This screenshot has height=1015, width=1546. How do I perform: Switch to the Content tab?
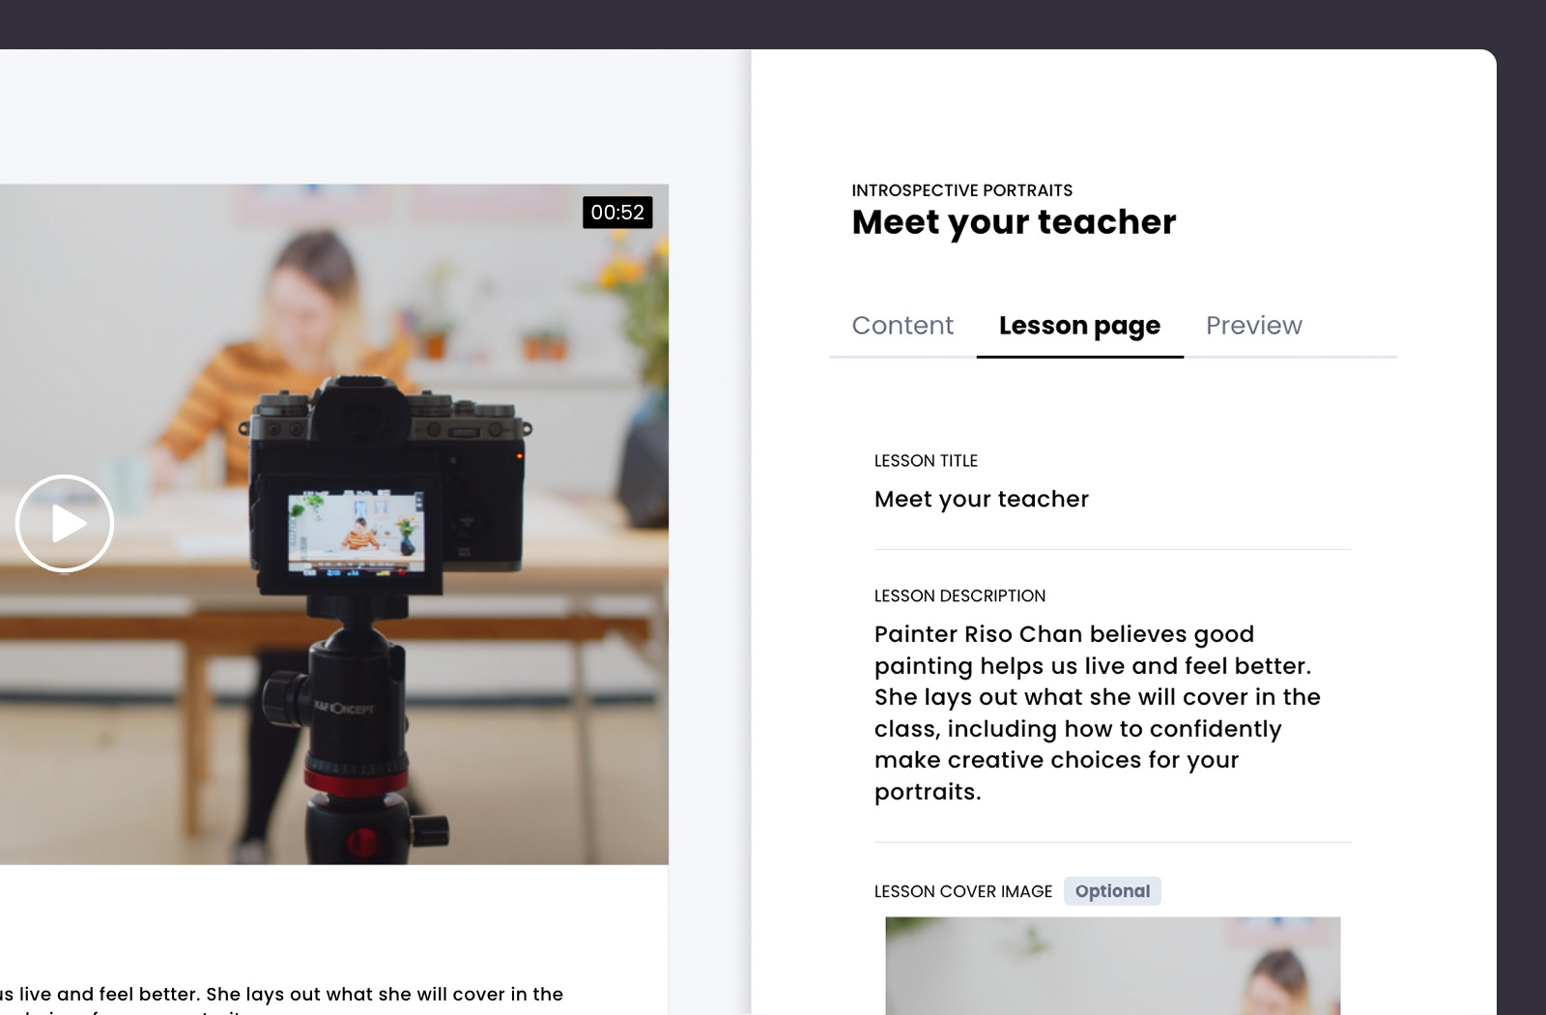coord(902,326)
